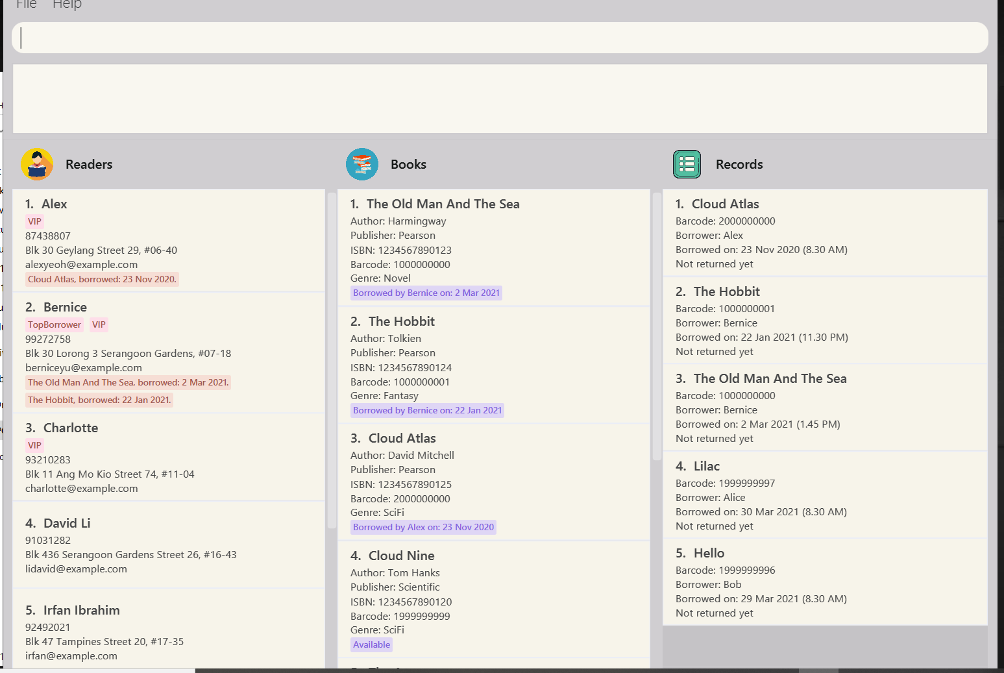
Task: Click the Records panel icon
Action: tap(687, 164)
